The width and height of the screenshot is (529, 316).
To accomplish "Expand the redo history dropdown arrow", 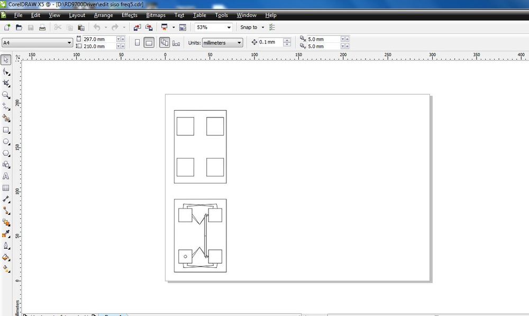I will tap(124, 28).
